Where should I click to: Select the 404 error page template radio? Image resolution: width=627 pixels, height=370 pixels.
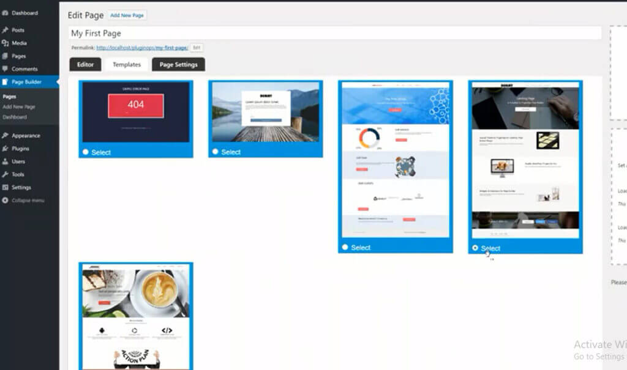[86, 152]
